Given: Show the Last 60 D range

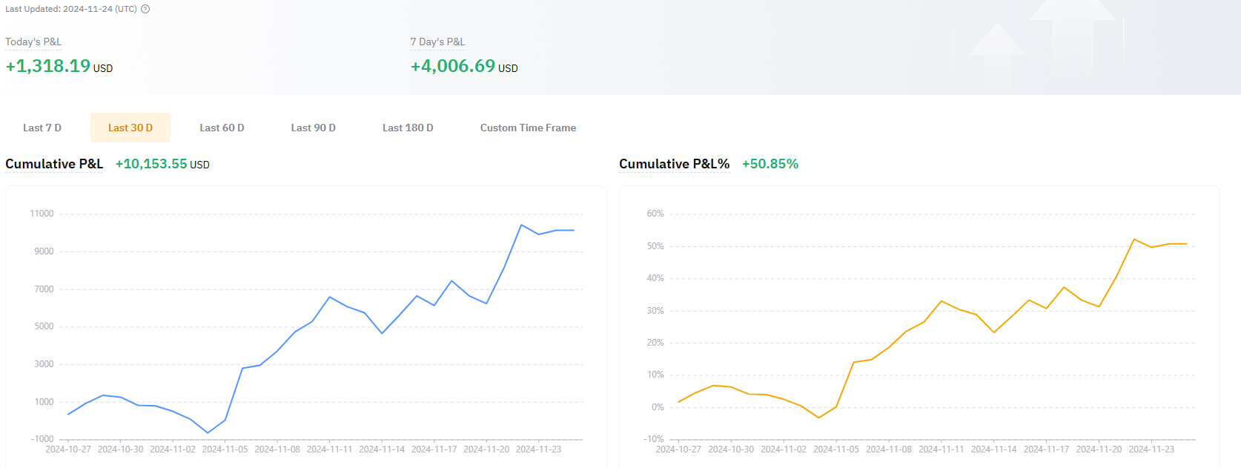Looking at the screenshot, I should (222, 128).
